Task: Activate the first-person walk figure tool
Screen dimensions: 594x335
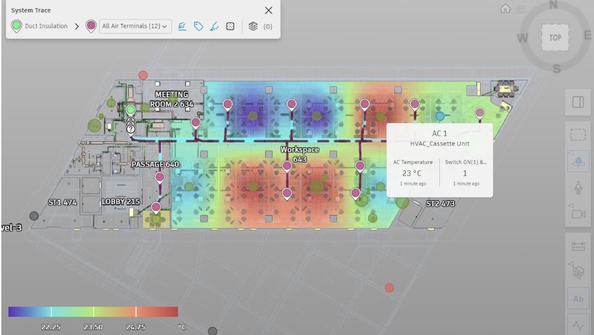Action: click(x=578, y=187)
